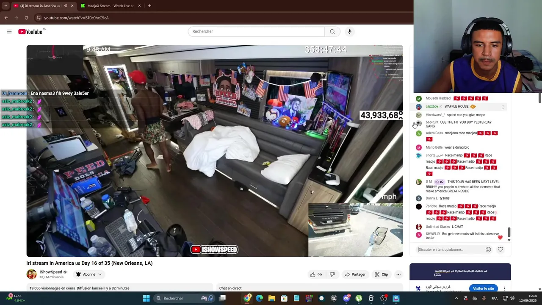Go to the YouTube home logo
The height and width of the screenshot is (305, 542).
[30, 32]
